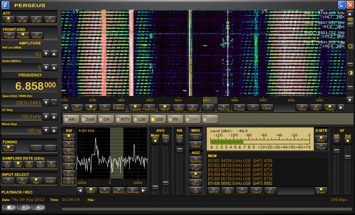355x215 pixels.
Task: Set AGC to Slow
Action: (196, 183)
